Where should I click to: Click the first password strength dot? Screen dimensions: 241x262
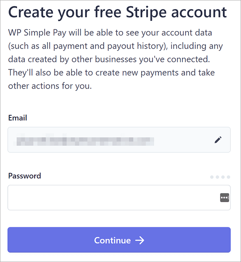click(212, 177)
